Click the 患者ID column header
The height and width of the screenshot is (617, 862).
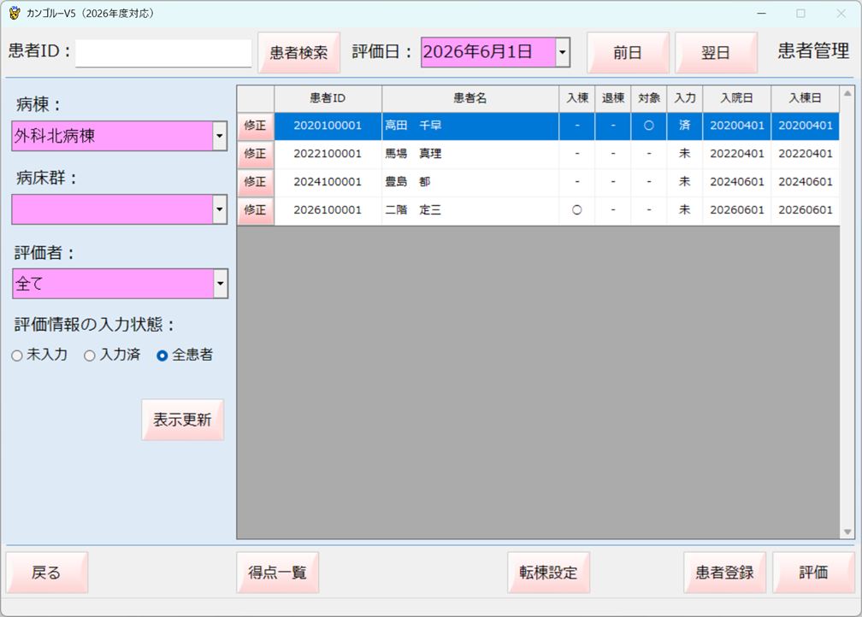coord(328,98)
